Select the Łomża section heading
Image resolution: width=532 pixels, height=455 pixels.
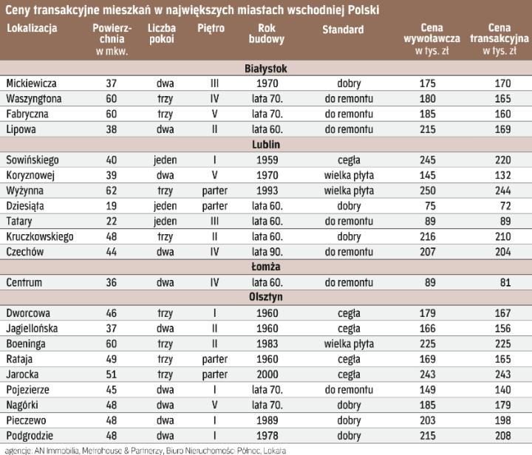coord(266,266)
